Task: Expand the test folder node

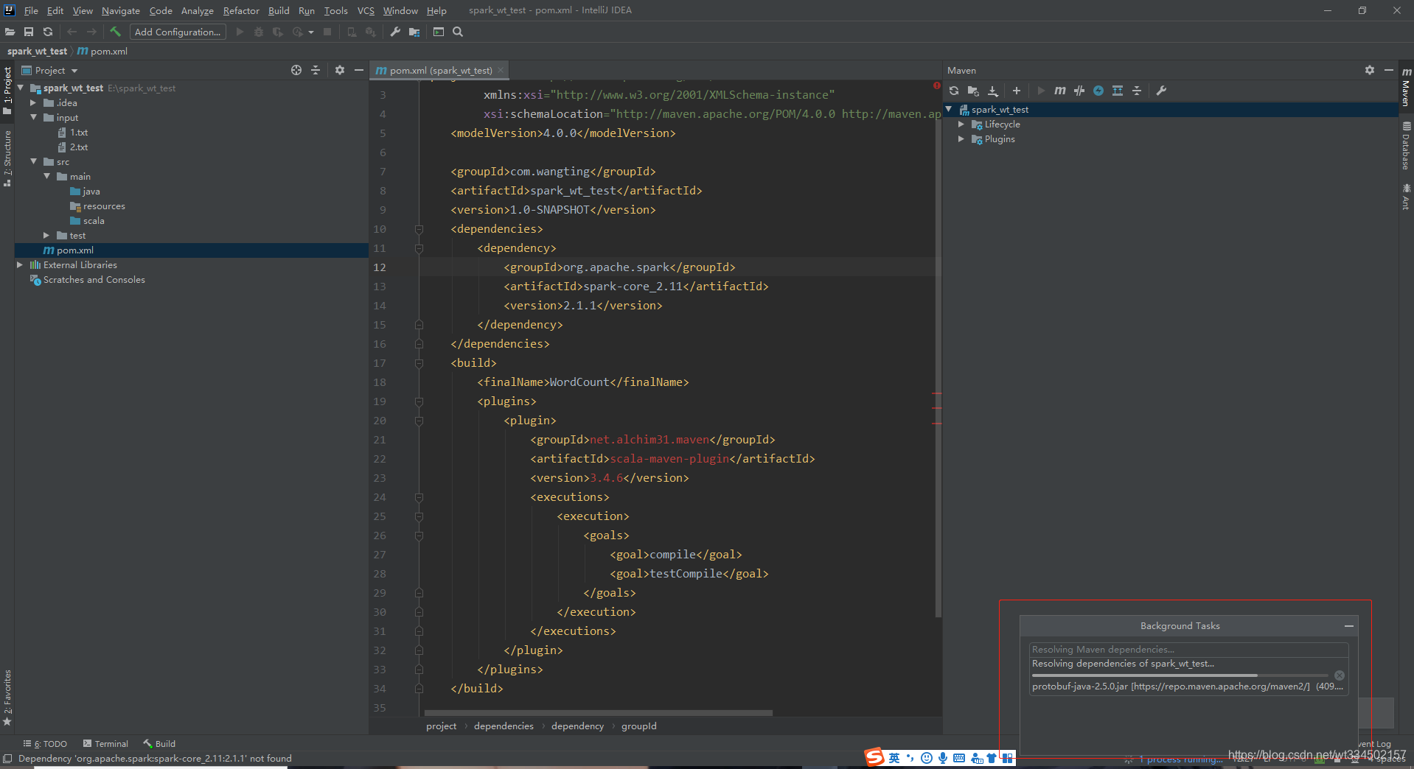Action: pos(46,236)
